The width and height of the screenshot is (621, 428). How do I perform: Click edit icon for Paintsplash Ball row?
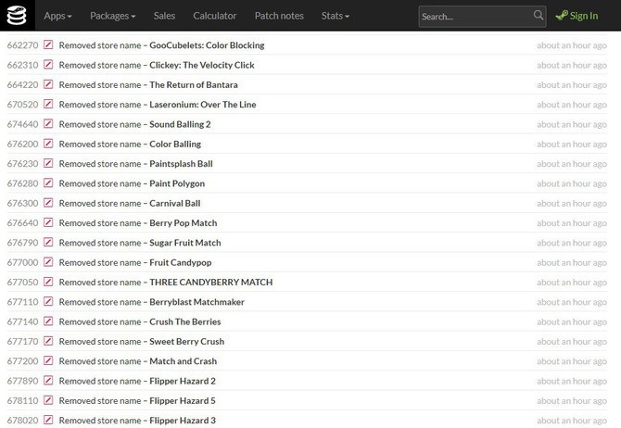48,163
